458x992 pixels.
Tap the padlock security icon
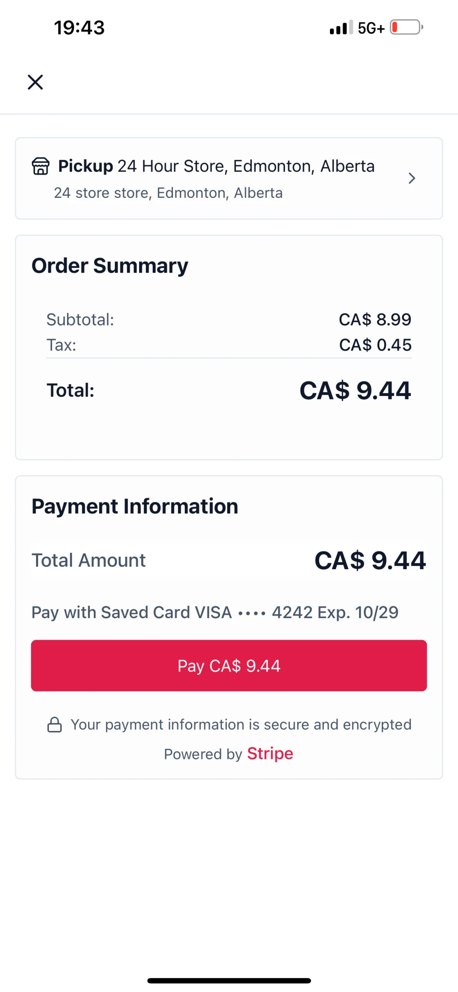click(x=54, y=725)
